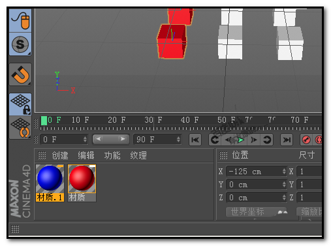Open the 编辑 menu in material manager
This screenshot has height=246, width=331.
pyautogui.click(x=86, y=155)
